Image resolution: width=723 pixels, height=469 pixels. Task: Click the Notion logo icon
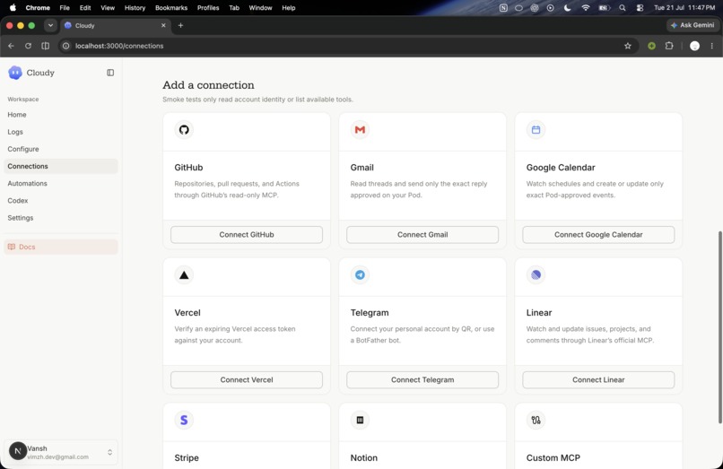click(x=360, y=420)
